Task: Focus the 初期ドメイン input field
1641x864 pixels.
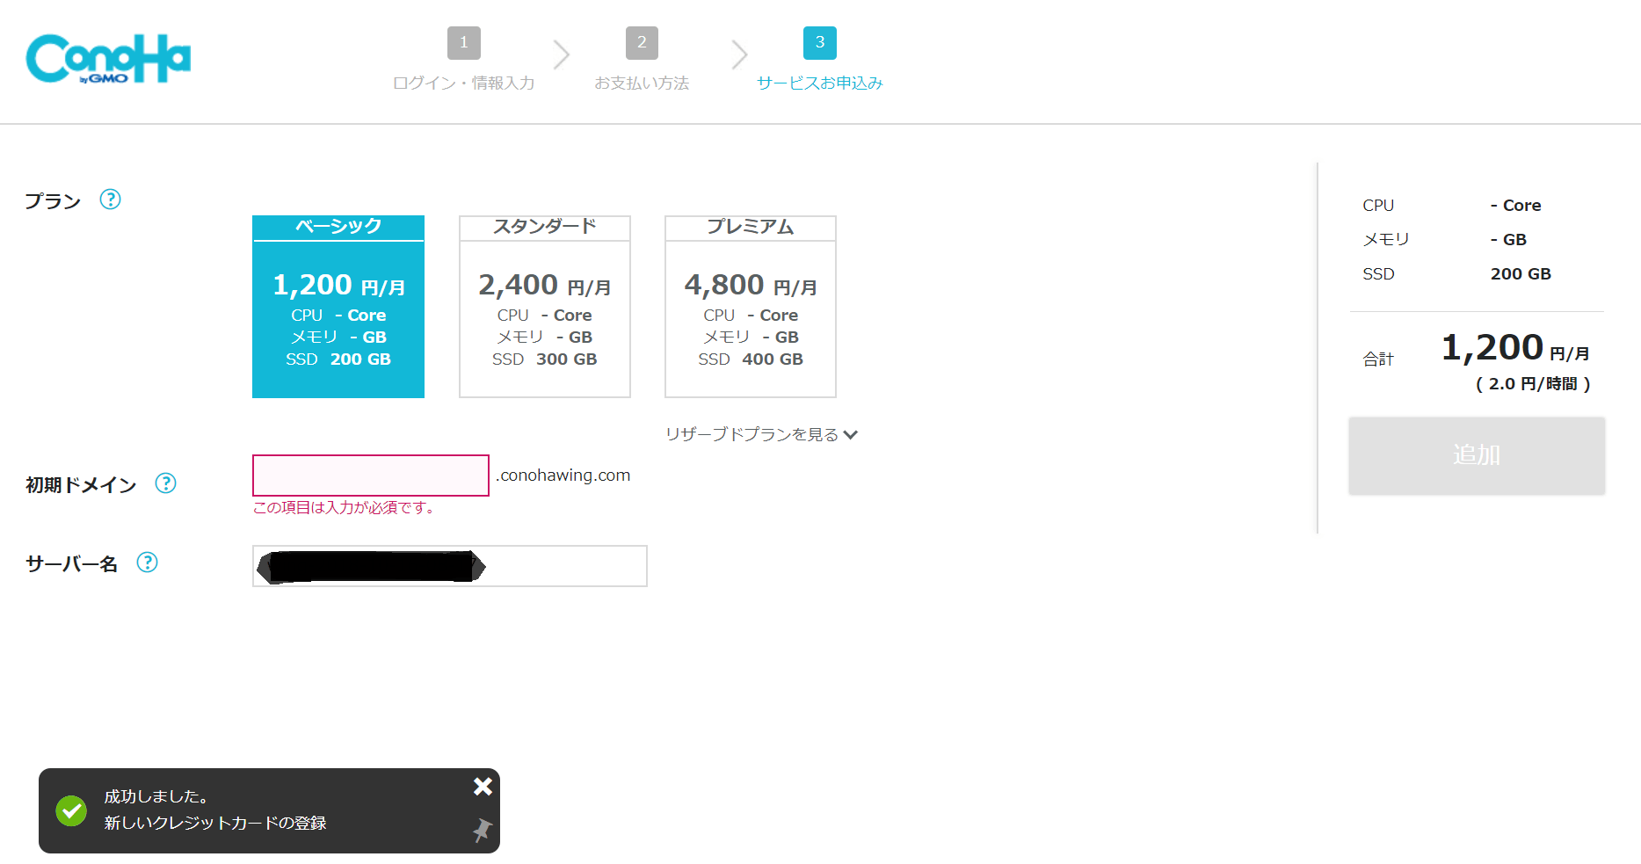Action: pyautogui.click(x=371, y=476)
